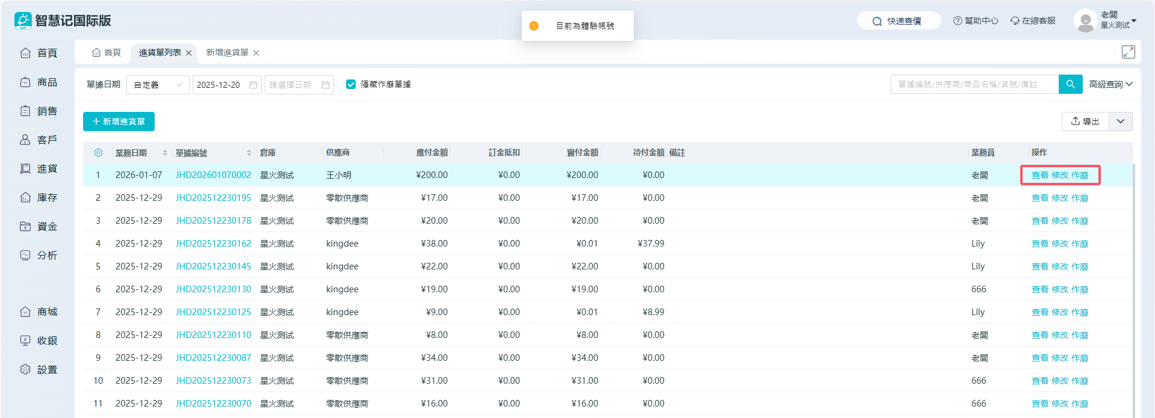The image size is (1155, 418).
Task: Open the 進貨 purchase sidebar icon
Action: tap(25, 168)
